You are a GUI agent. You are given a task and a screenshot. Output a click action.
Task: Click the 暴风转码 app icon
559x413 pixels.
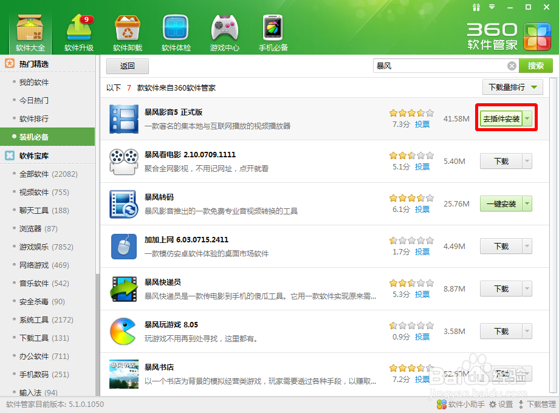124,204
